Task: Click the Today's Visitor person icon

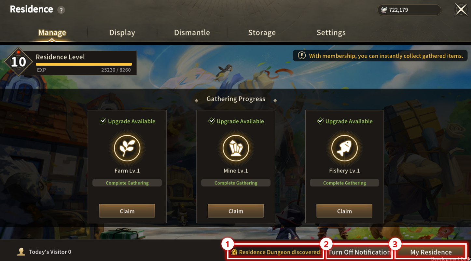Action: 21,252
